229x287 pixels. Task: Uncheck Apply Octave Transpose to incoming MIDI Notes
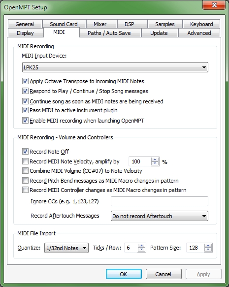(x=25, y=81)
